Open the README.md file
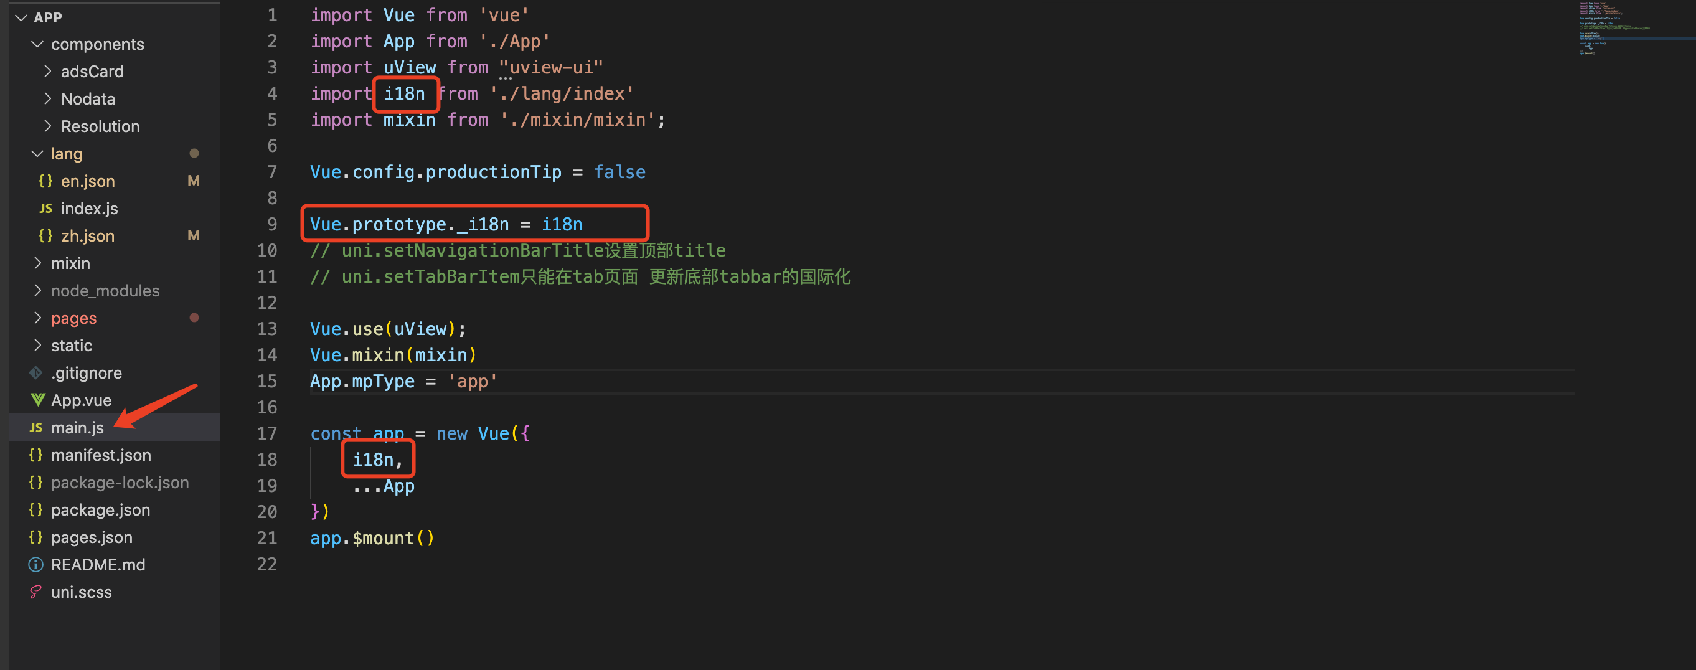Image resolution: width=1696 pixels, height=670 pixels. click(98, 565)
